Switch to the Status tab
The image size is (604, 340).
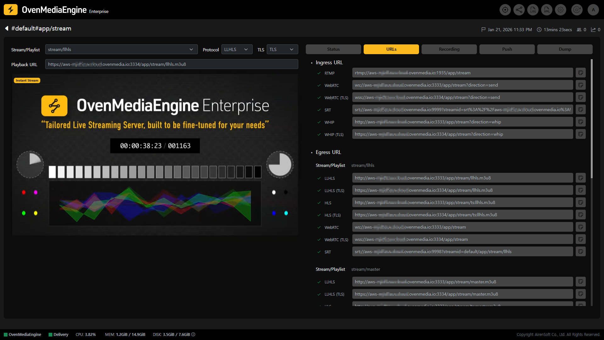333,49
